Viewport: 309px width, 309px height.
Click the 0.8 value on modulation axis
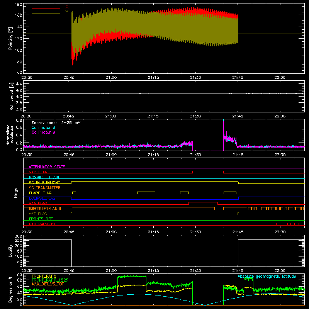click(x=19, y=120)
